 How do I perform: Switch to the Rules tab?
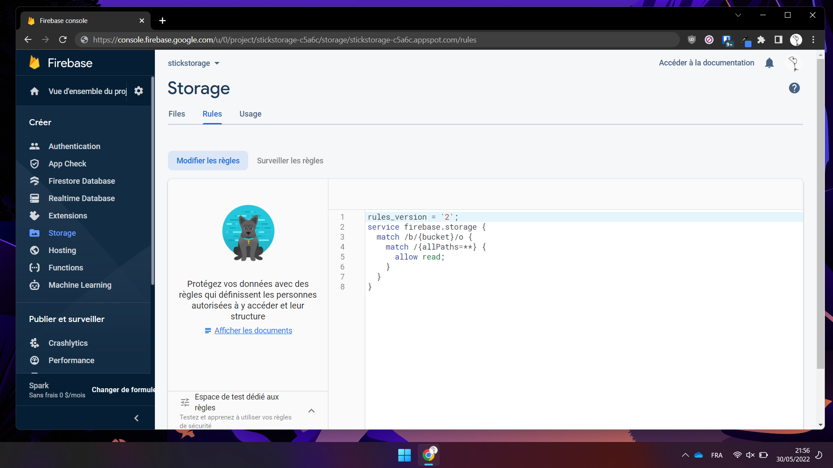coord(212,114)
